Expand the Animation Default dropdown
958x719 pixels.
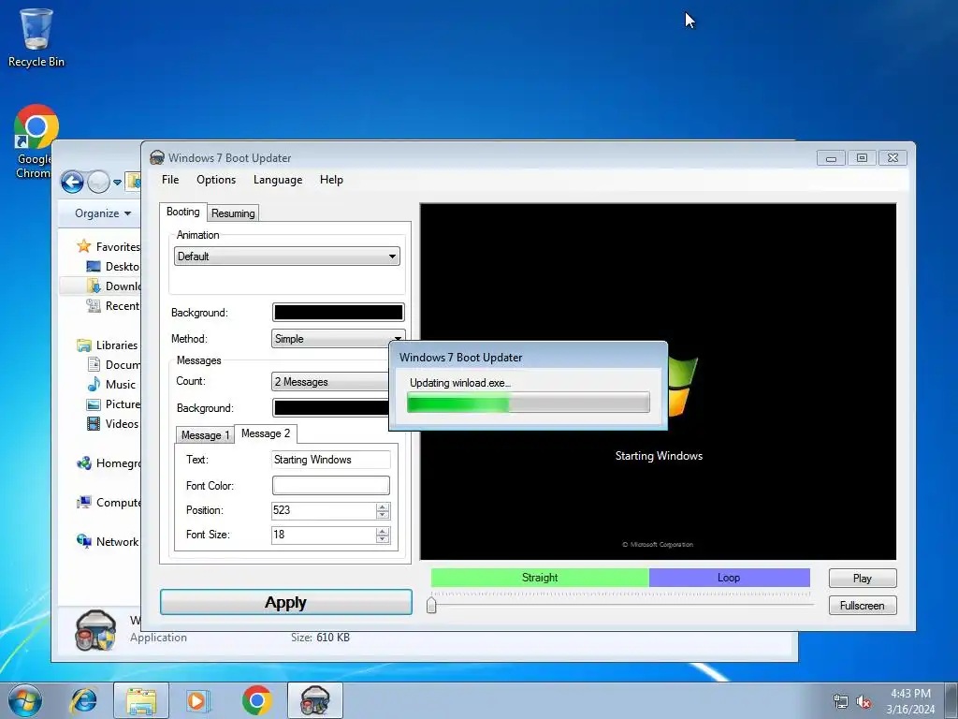point(287,257)
